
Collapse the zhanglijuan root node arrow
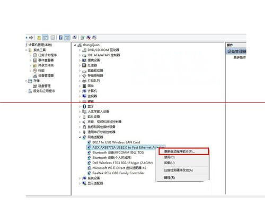(75, 45)
